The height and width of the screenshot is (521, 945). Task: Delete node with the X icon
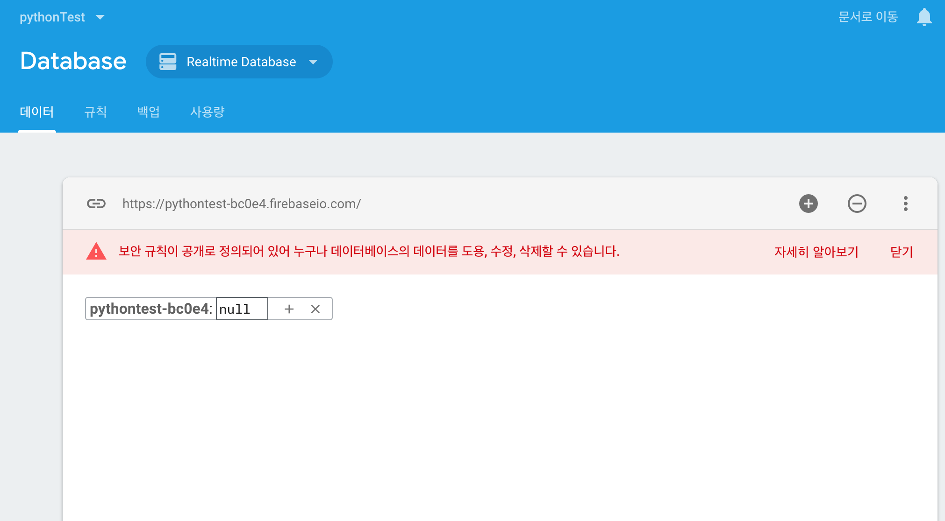tap(315, 309)
